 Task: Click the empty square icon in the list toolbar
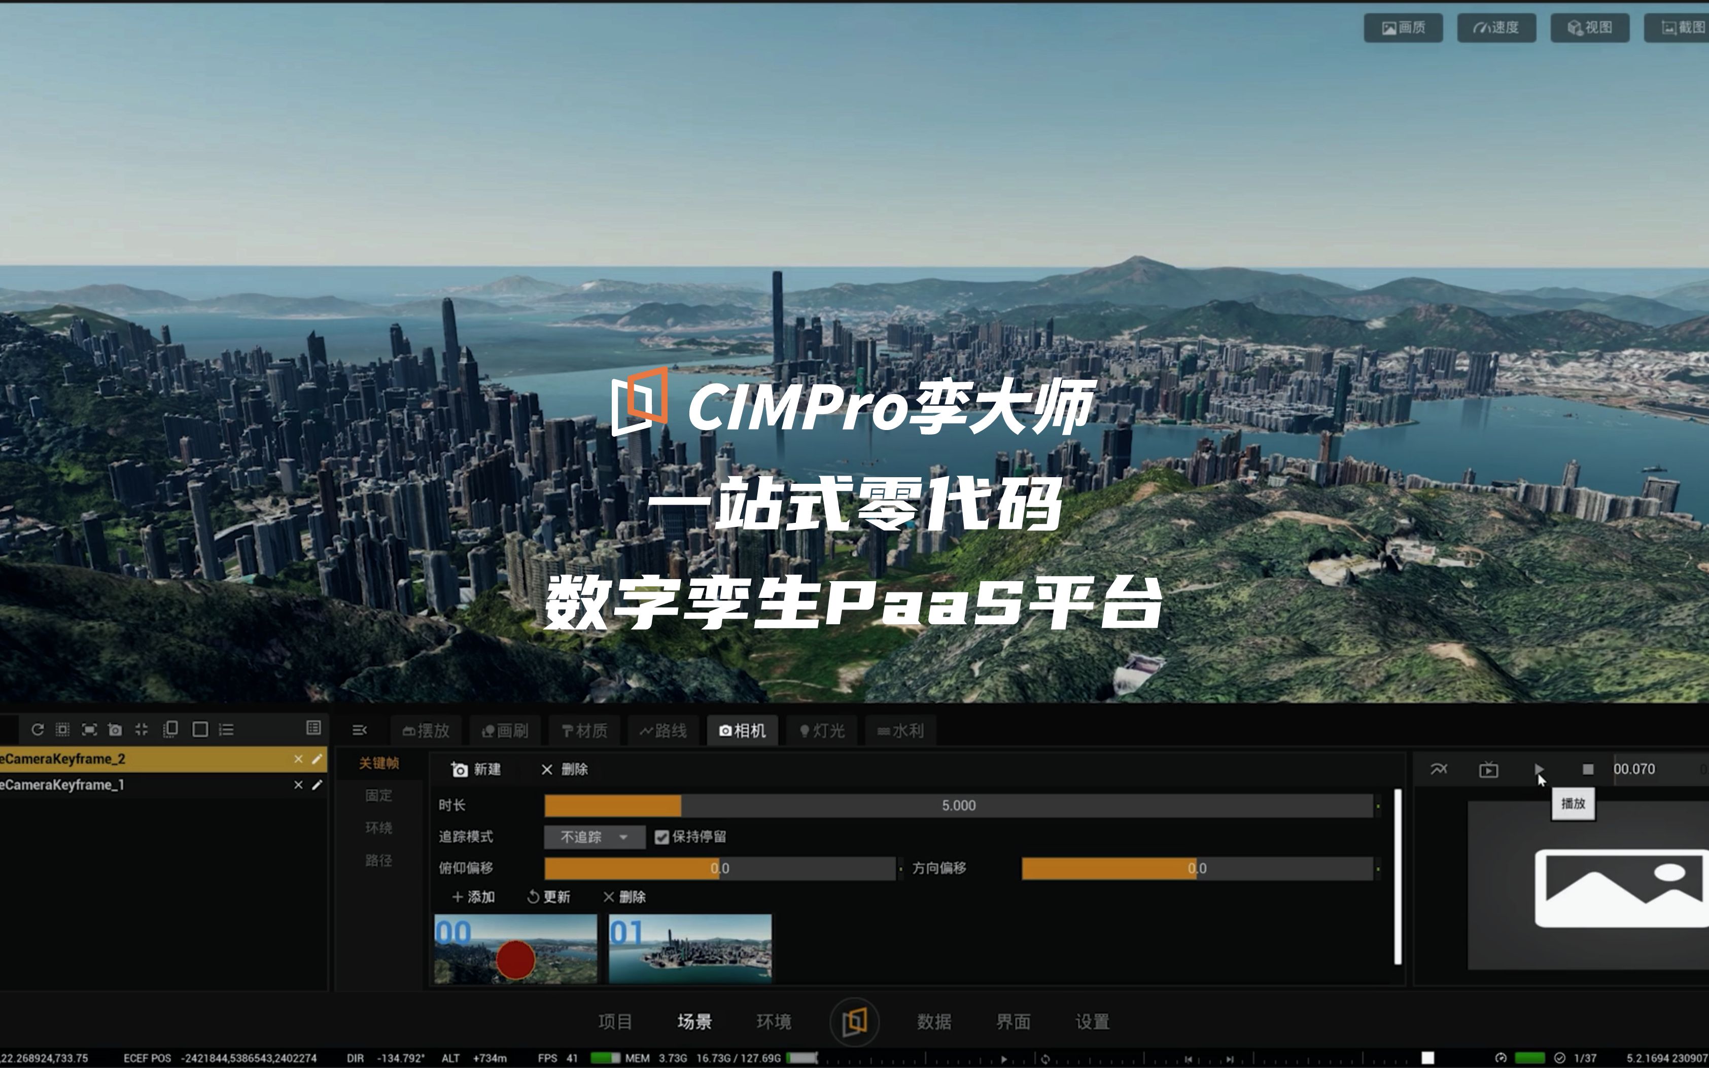(200, 730)
